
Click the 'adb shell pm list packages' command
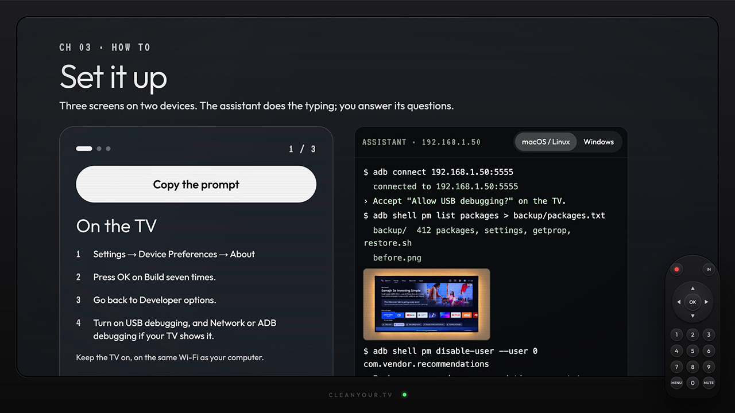pos(484,215)
